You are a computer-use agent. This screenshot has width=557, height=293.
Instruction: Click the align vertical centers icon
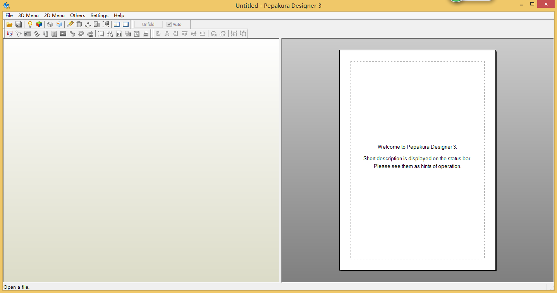tap(194, 34)
